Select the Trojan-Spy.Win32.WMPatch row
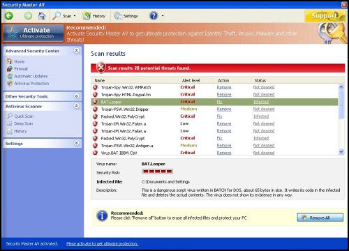Viewport: 349px width, 251px height. click(214, 87)
